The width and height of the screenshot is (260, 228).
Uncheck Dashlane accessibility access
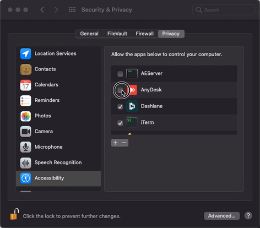(x=120, y=106)
